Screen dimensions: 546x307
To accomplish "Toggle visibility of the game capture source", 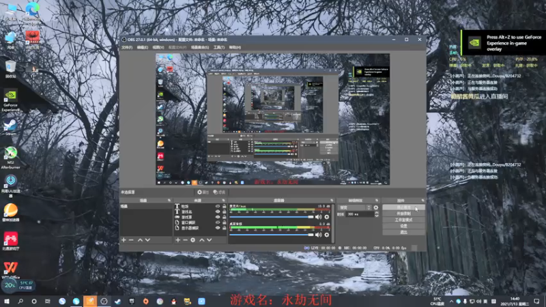I will (x=218, y=217).
